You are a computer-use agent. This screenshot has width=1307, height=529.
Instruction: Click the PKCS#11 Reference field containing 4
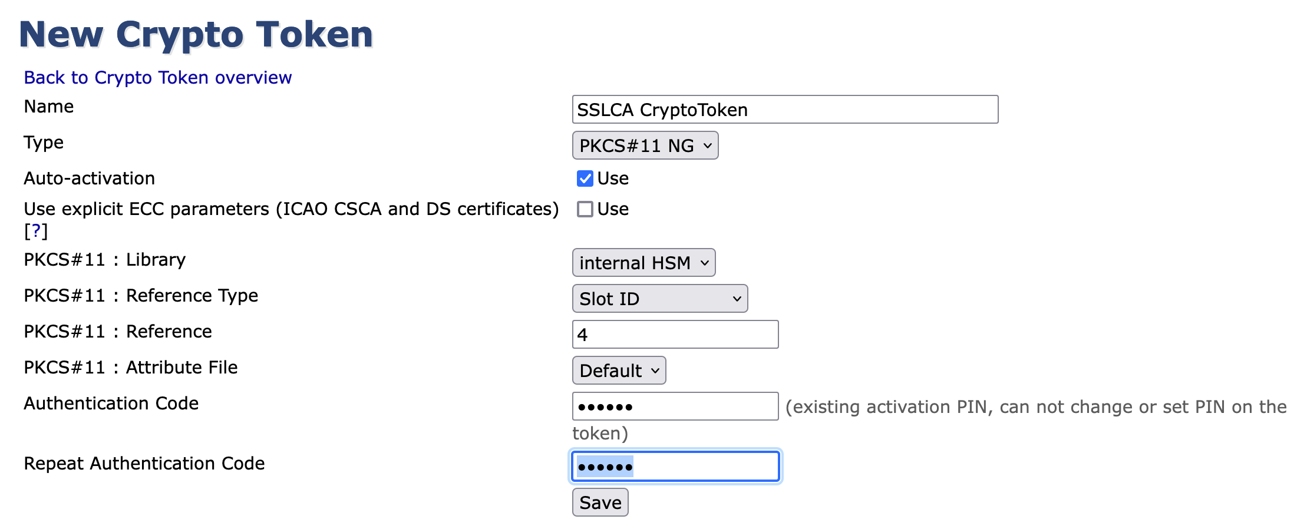[675, 335]
